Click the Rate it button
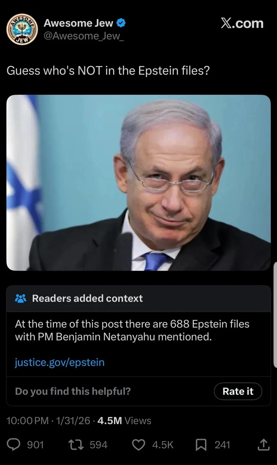 238,391
